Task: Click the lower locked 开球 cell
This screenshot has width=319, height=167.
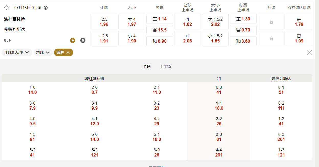Action: 271,38
